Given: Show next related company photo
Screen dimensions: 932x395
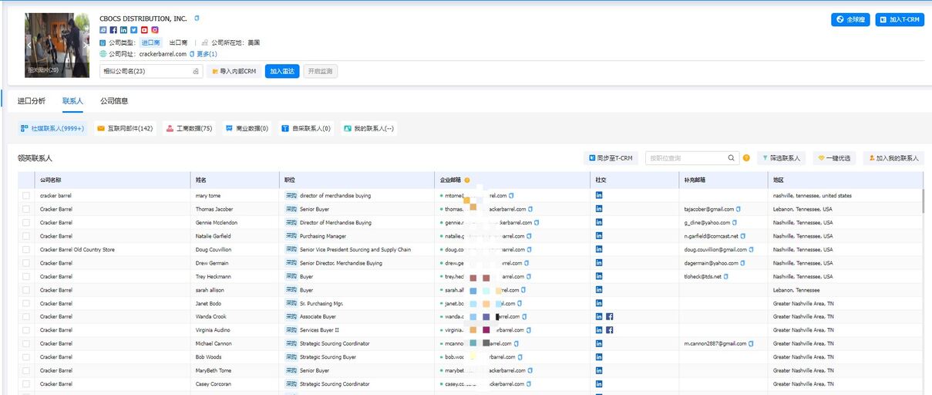Looking at the screenshot, I should pyautogui.click(x=85, y=45).
